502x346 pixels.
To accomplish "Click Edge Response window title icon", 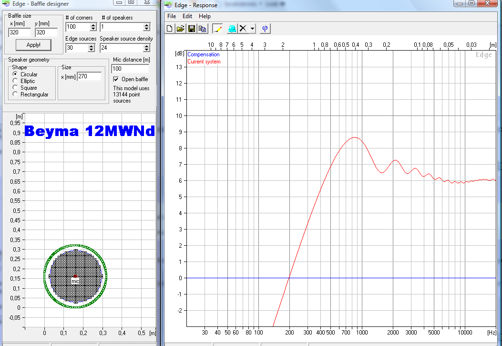I will 168,5.
